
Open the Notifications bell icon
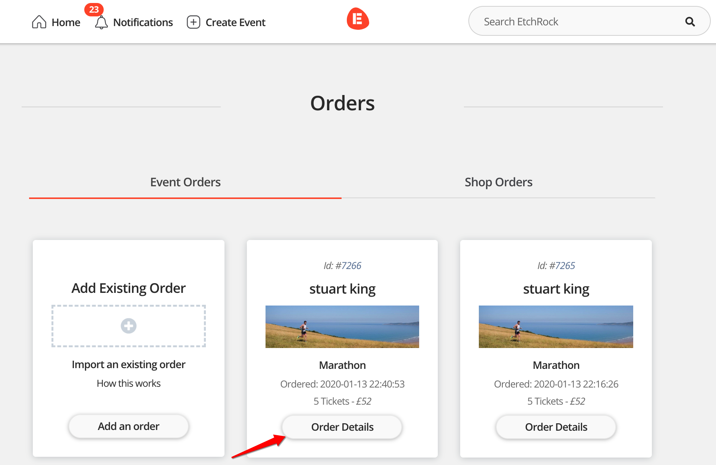point(101,22)
